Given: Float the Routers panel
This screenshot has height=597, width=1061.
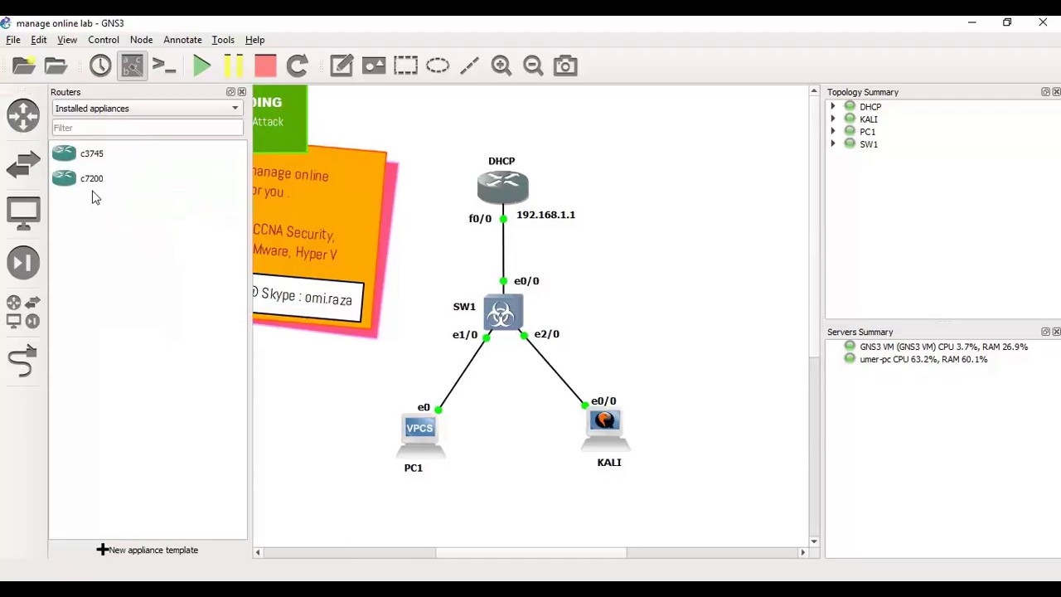Looking at the screenshot, I should pos(230,92).
